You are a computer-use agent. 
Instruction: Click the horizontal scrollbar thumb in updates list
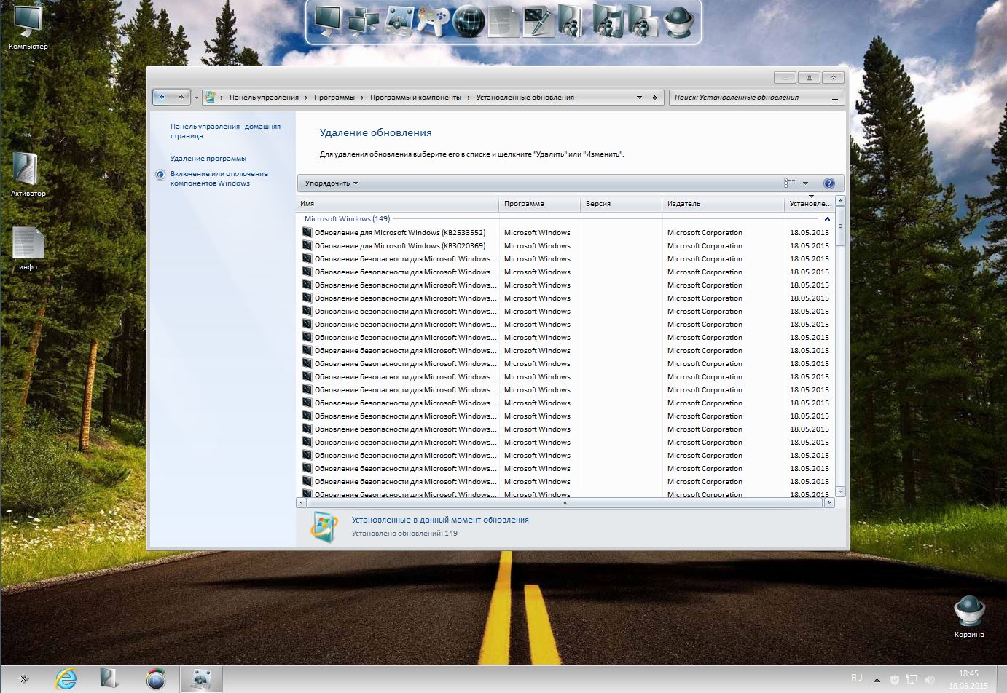click(x=565, y=503)
